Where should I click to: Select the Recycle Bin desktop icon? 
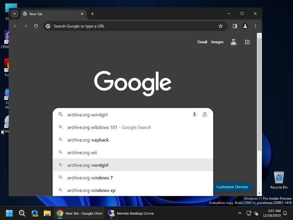(x=279, y=180)
